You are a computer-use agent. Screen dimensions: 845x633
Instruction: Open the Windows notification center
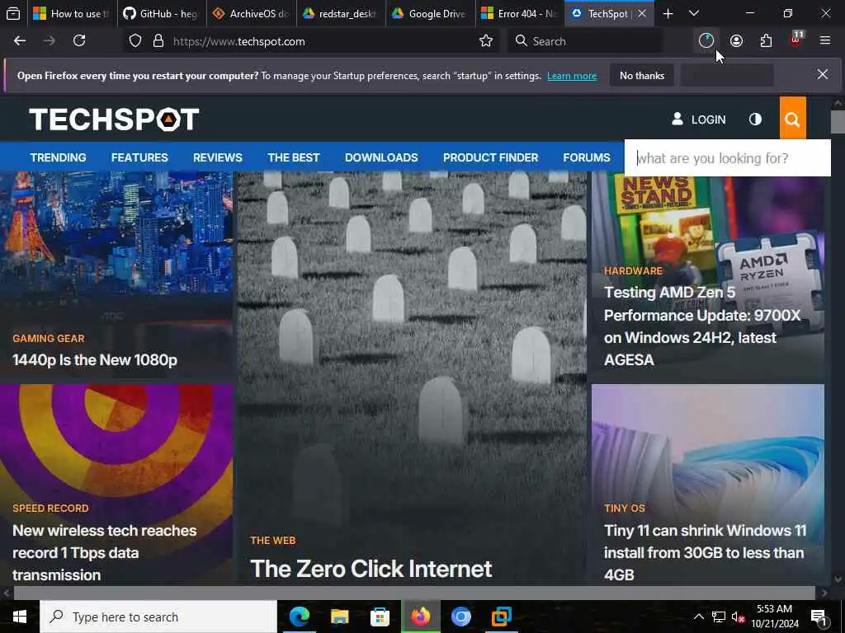pyautogui.click(x=819, y=617)
